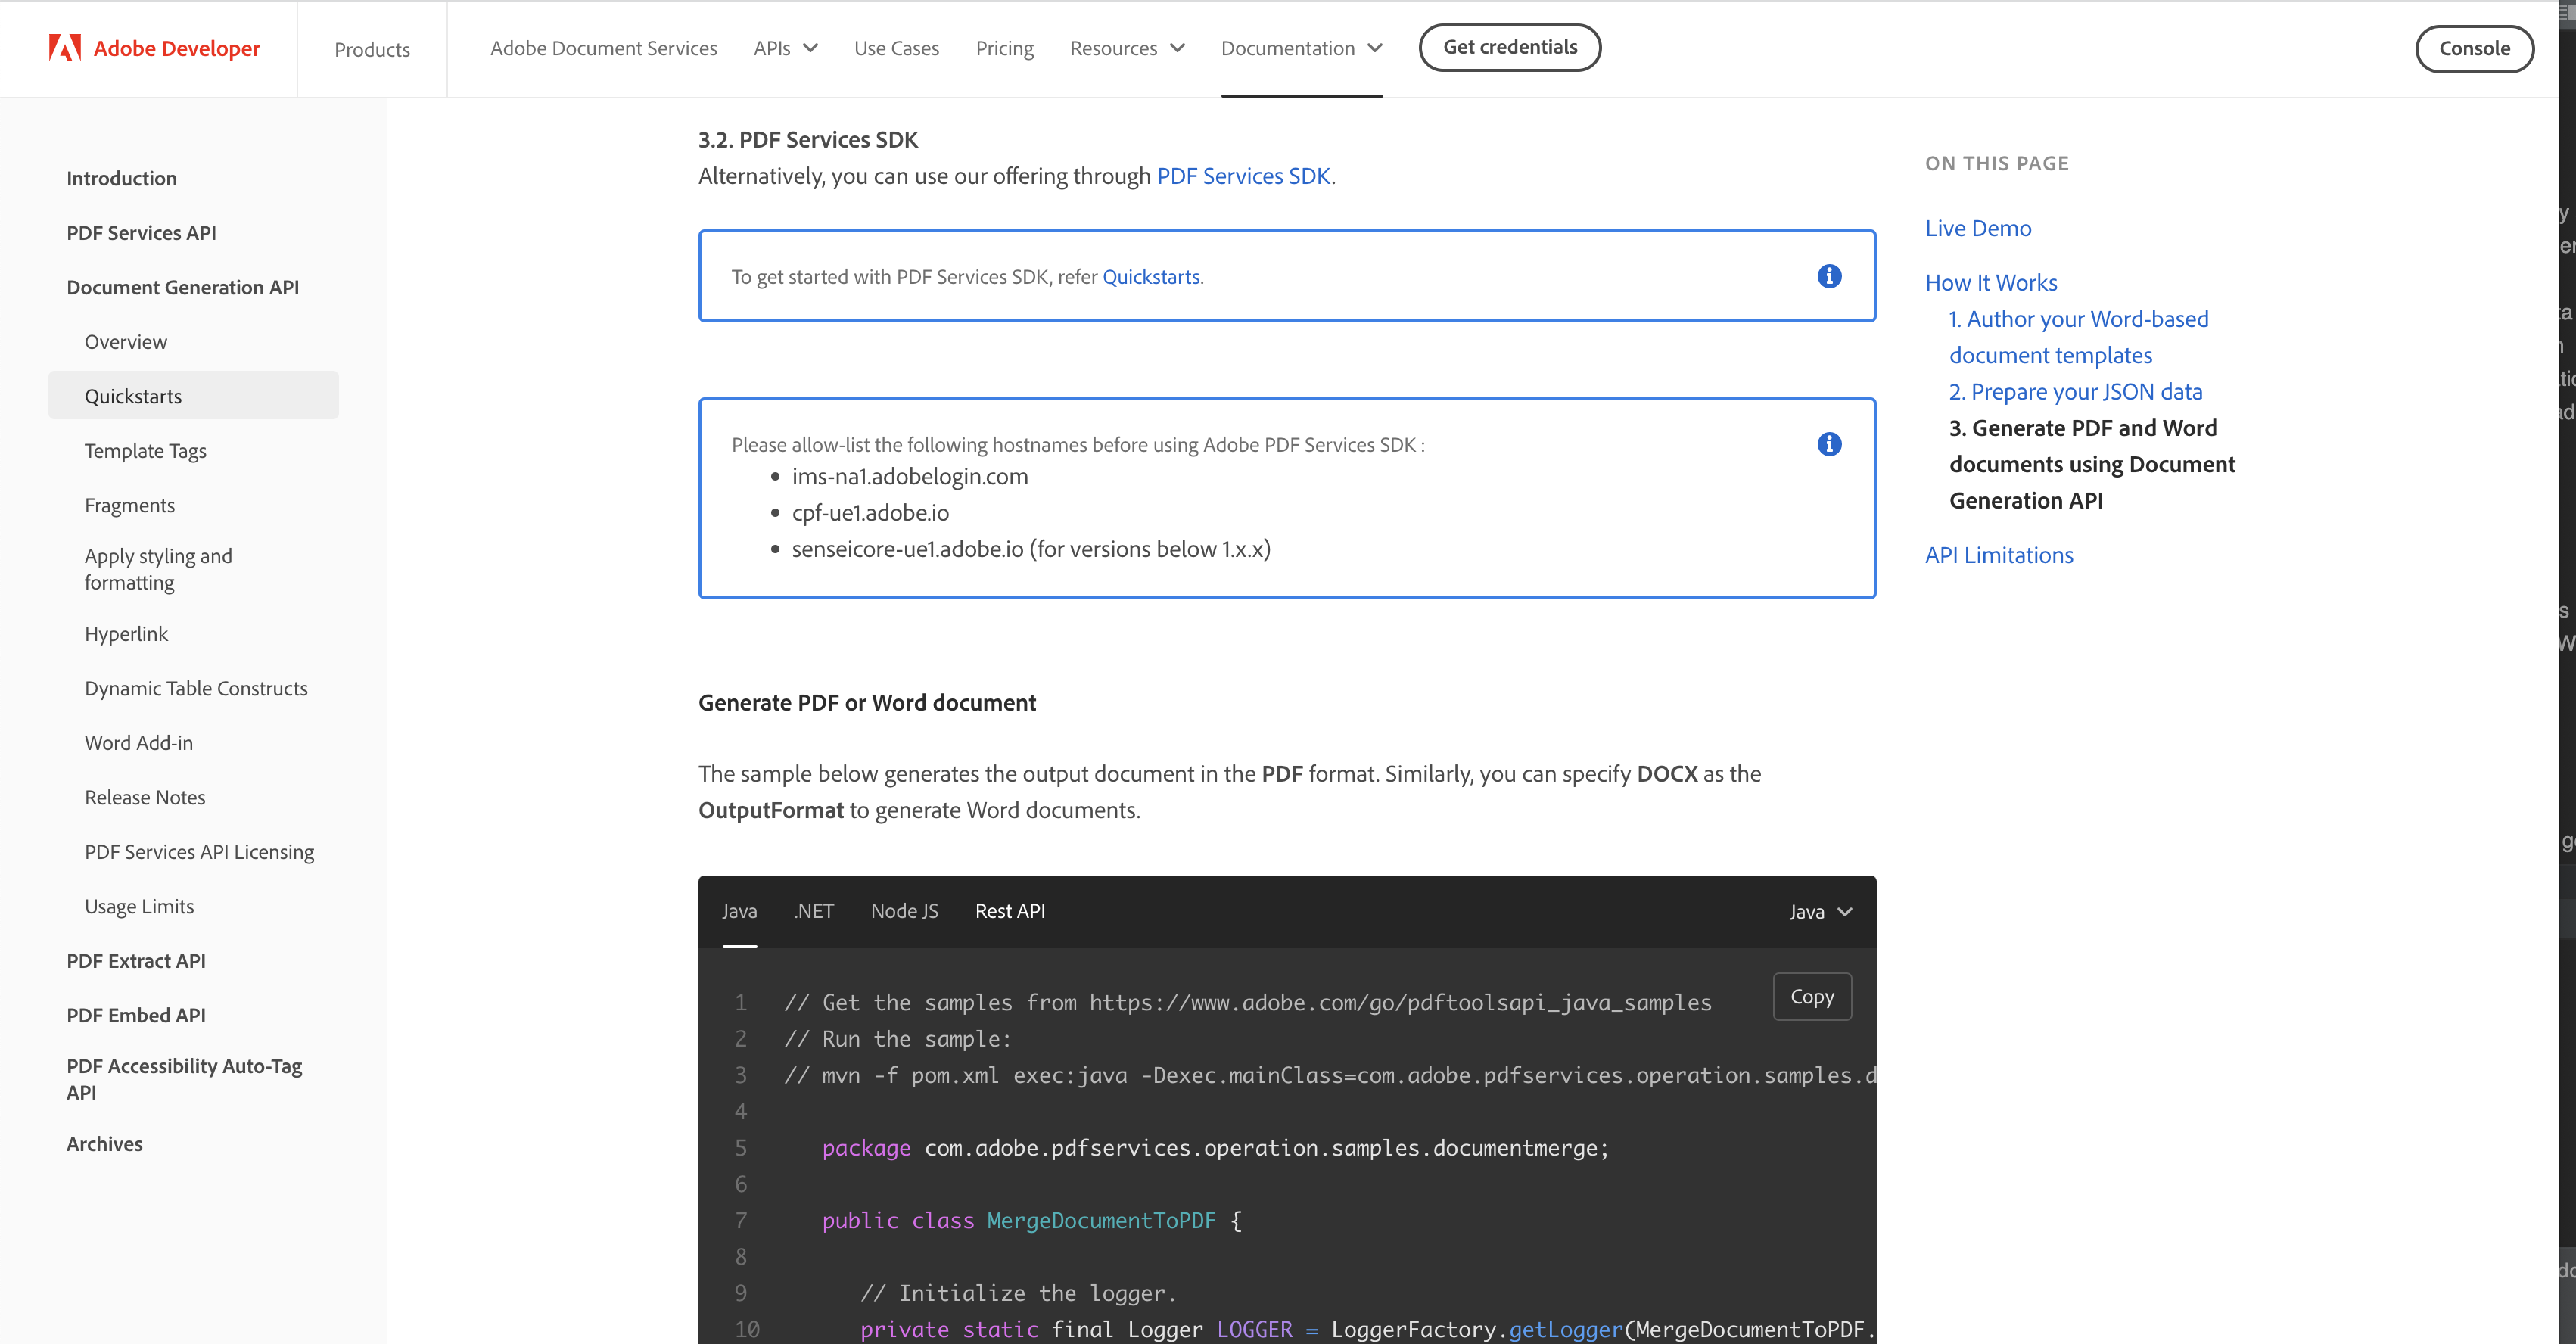Viewport: 2576px width, 1344px height.
Task: Follow the PDF Services SDK link
Action: click(1243, 176)
